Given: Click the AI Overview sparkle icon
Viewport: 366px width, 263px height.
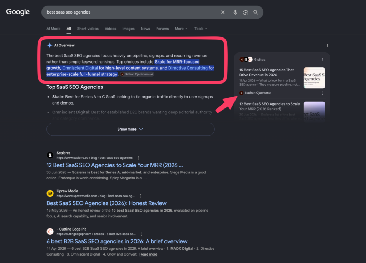Looking at the screenshot, I should coord(49,45).
